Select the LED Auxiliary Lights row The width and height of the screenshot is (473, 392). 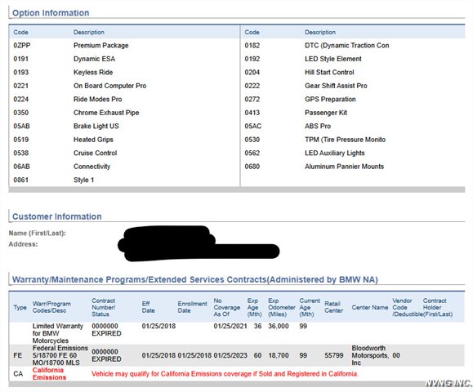pos(353,153)
